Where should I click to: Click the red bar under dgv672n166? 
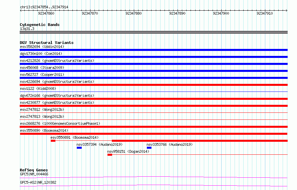(x=154, y=99)
